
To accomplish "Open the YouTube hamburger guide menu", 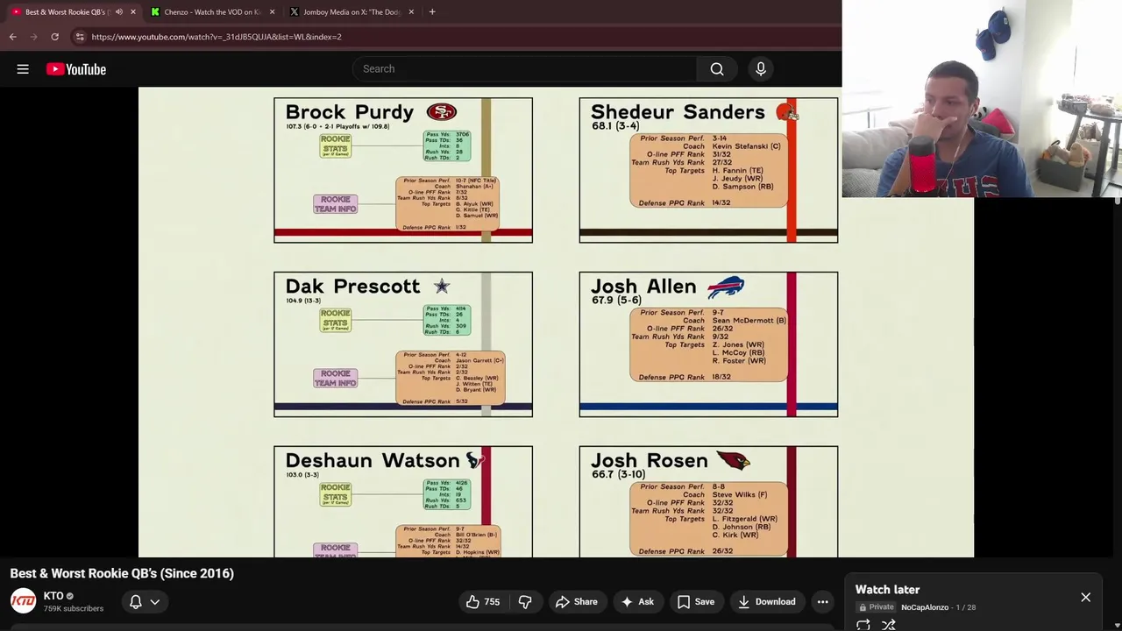I will [x=23, y=69].
